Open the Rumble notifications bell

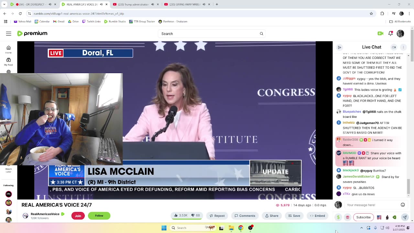(390, 33)
